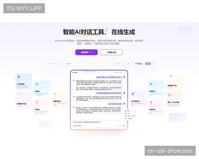Screen dimensions: 199x159
Task: Click the tag icon in the board toolbar
Action: tap(60, 64)
